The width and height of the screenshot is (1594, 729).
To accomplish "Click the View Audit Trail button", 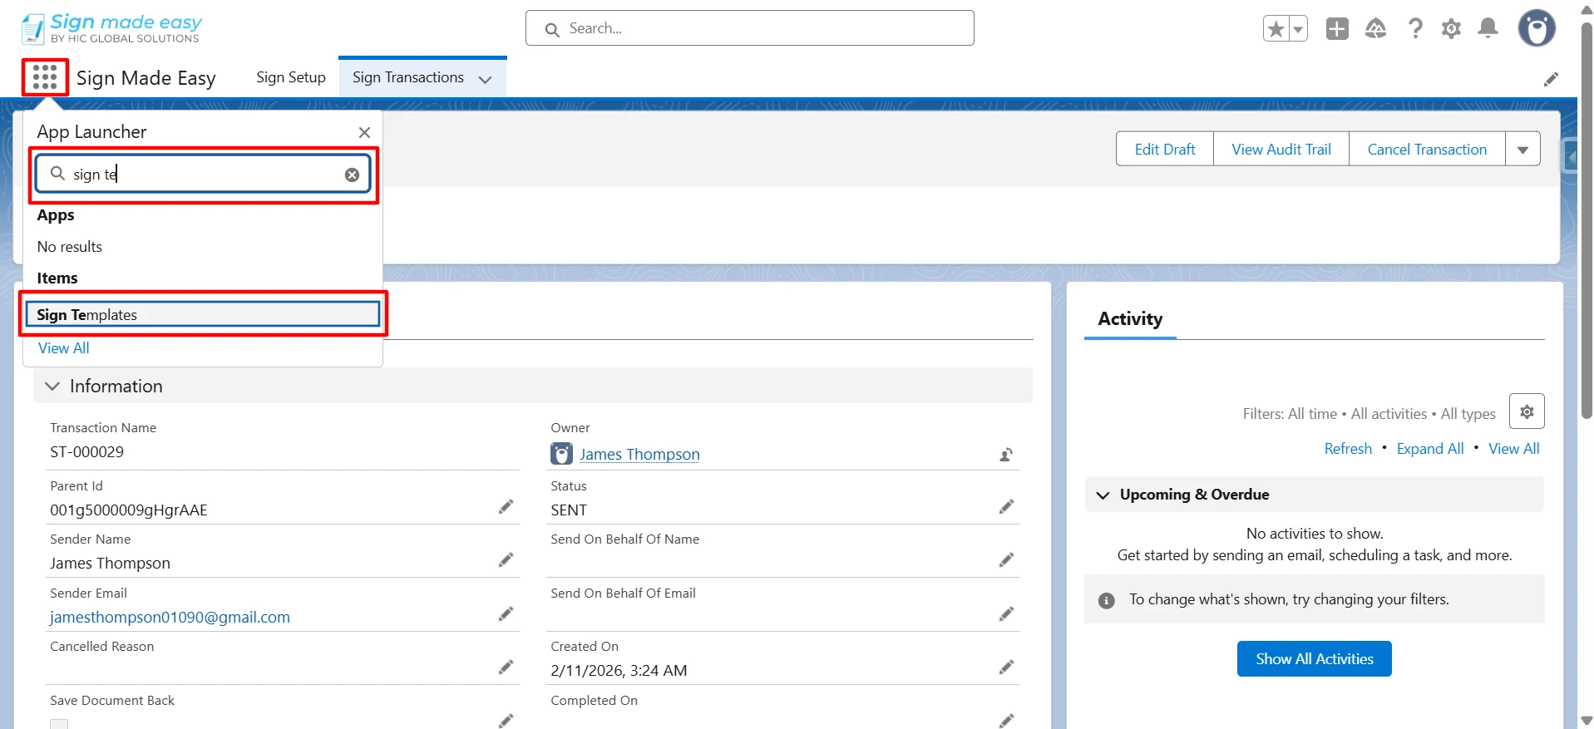I will click(1281, 150).
